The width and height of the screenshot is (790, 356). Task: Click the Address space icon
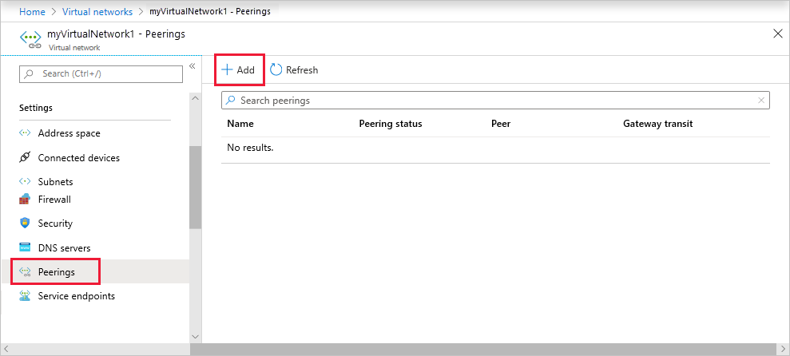25,133
